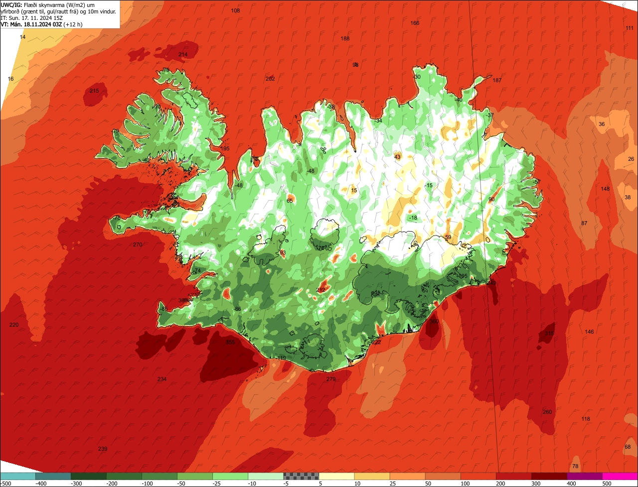Image resolution: width=638 pixels, height=487 pixels.
Task: Click the map value '118'
Action: click(586, 419)
